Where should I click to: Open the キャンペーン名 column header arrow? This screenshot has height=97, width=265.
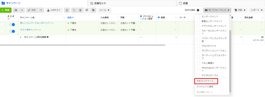[64, 18]
